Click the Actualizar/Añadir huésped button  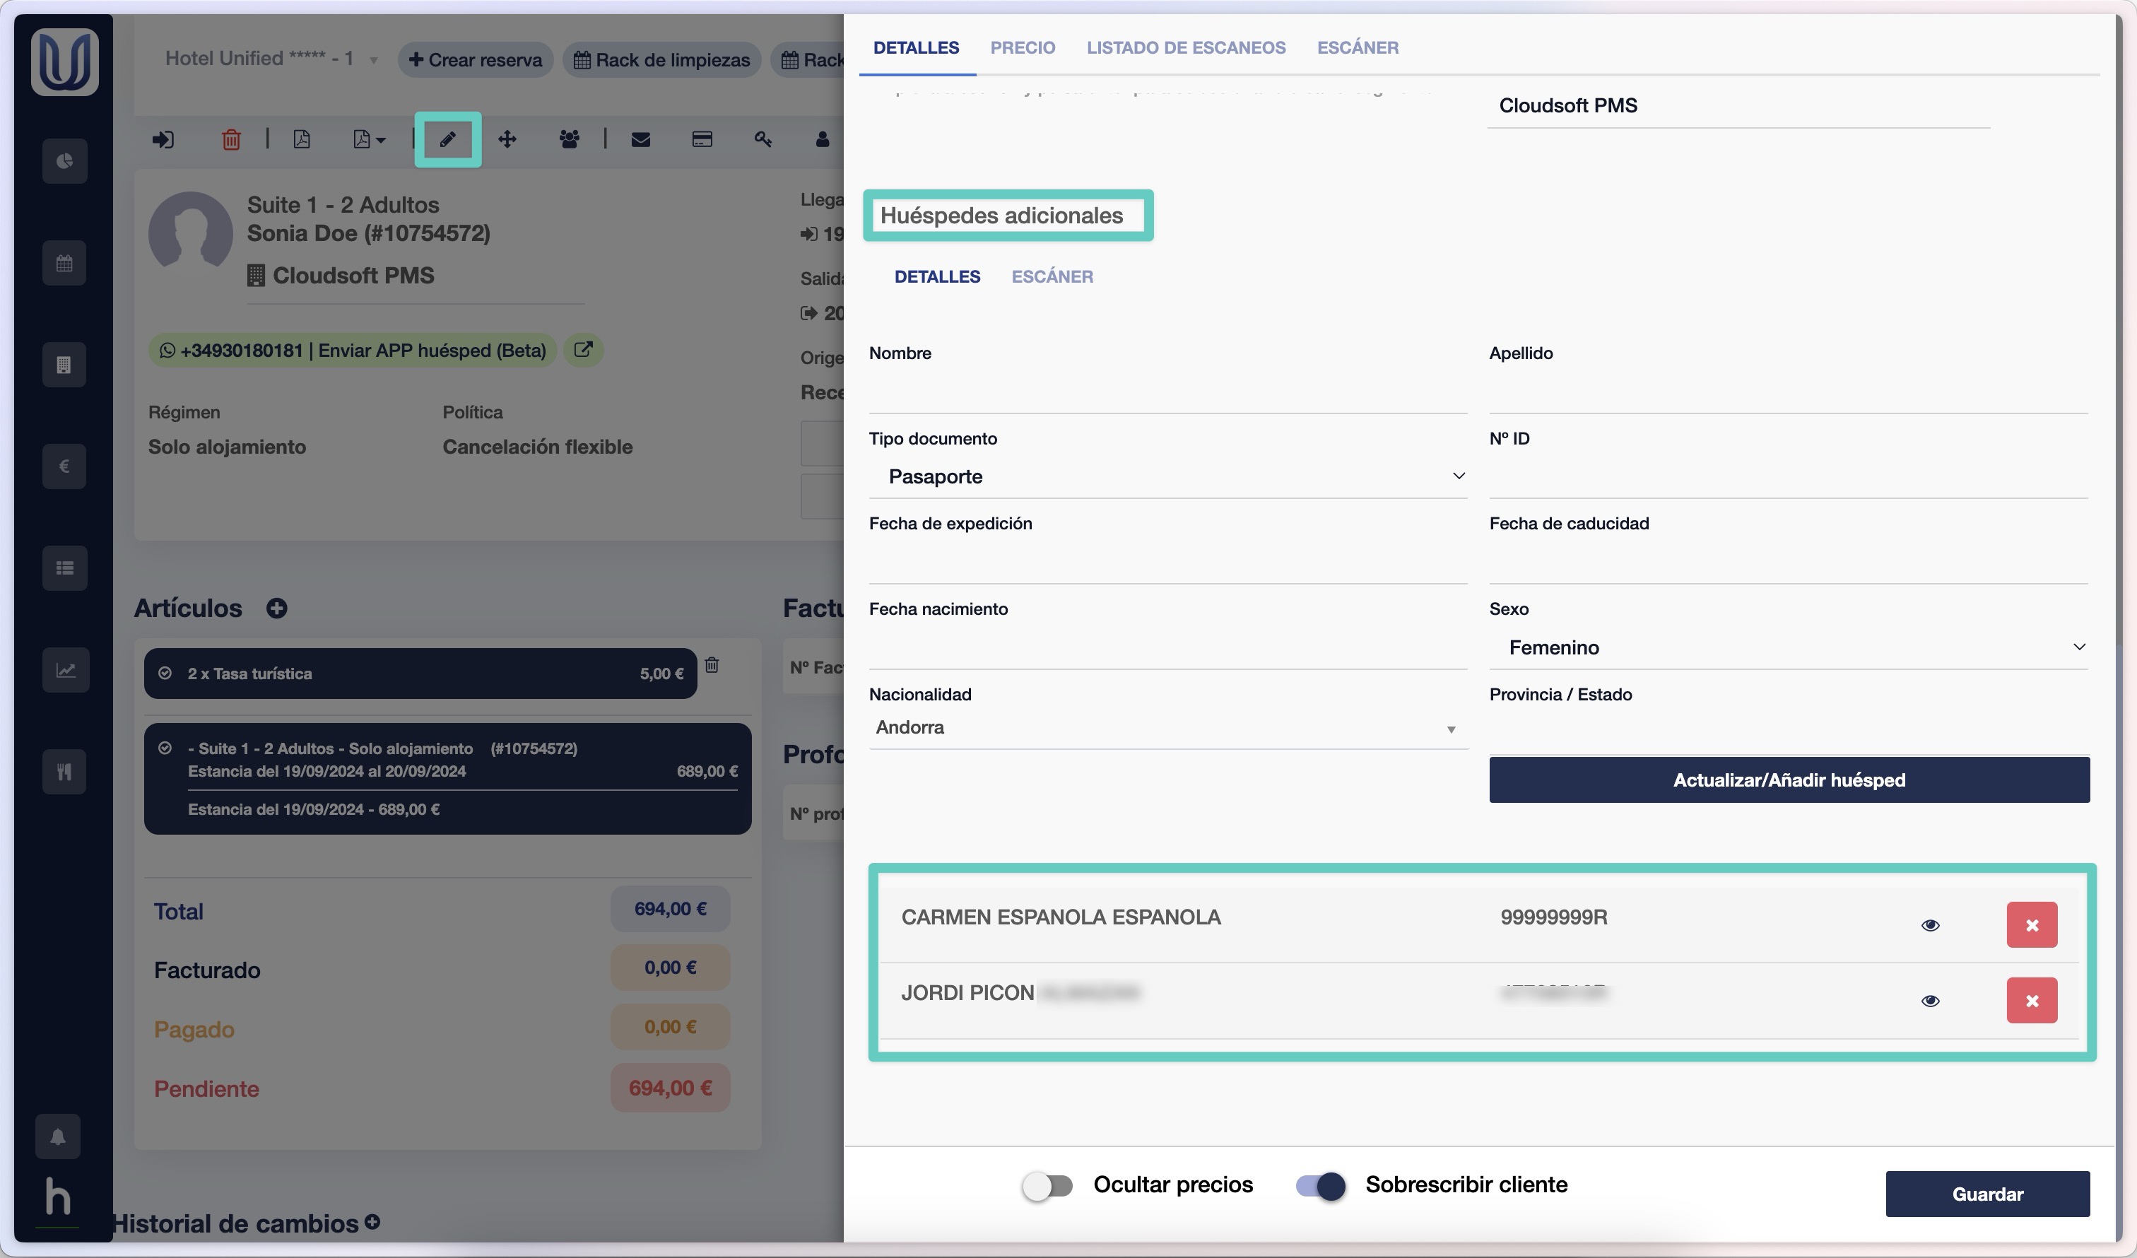1789,780
